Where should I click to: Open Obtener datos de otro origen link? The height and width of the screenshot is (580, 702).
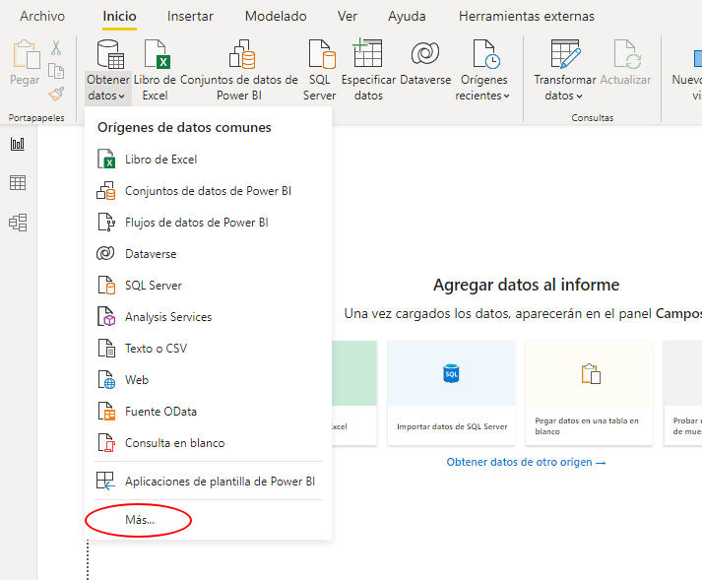click(x=526, y=462)
